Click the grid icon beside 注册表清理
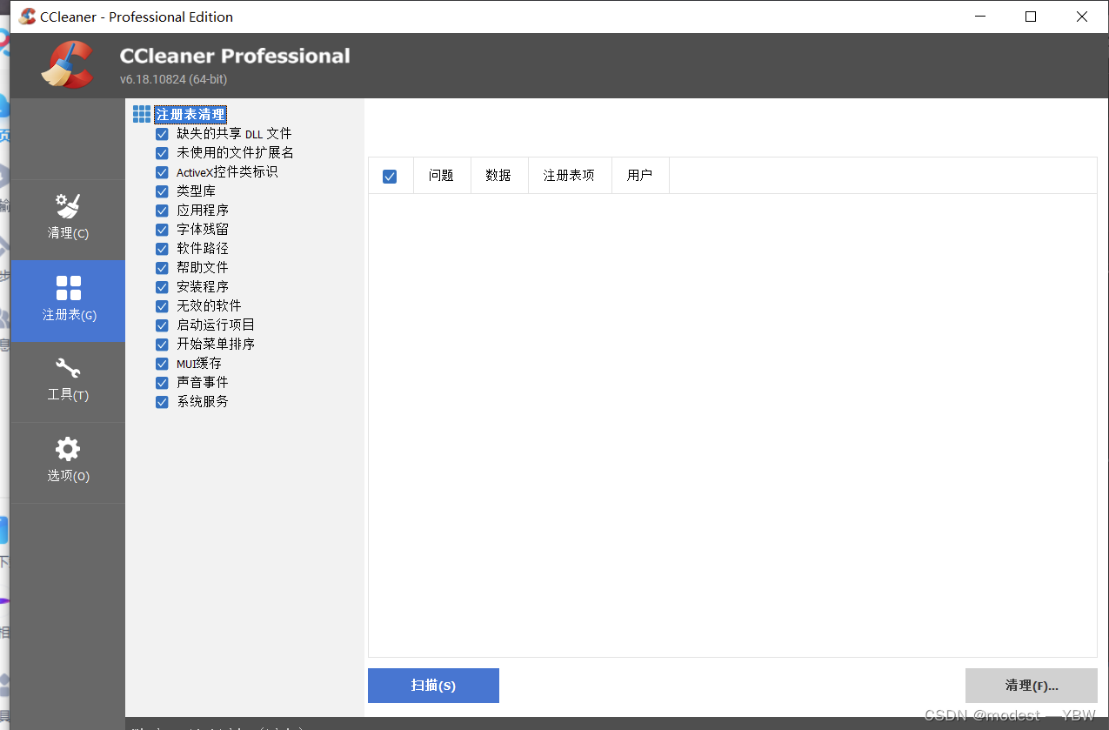The image size is (1109, 730). [142, 114]
